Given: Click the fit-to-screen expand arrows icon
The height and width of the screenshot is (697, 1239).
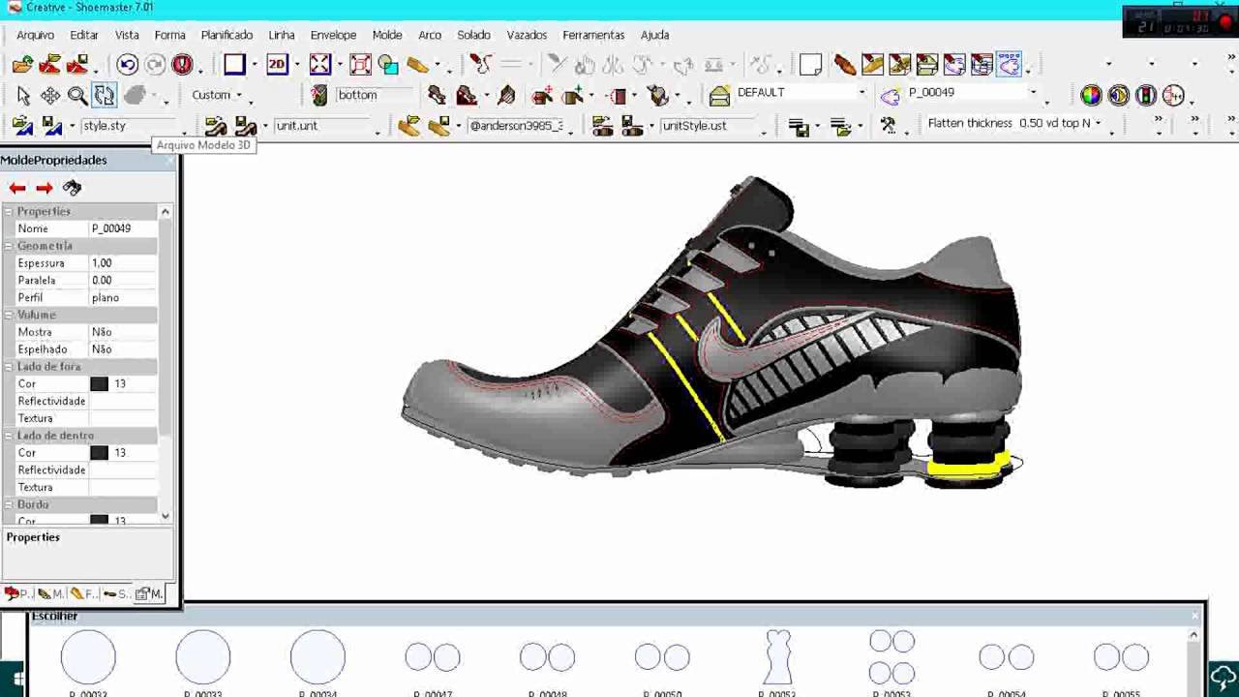Looking at the screenshot, I should click(320, 65).
